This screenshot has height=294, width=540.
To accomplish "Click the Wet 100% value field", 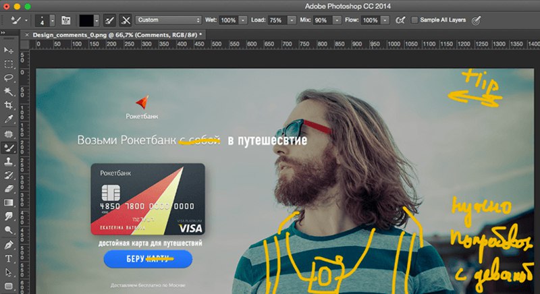I will (x=228, y=20).
